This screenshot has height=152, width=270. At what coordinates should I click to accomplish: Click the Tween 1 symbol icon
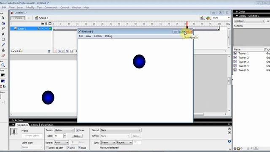235,54
